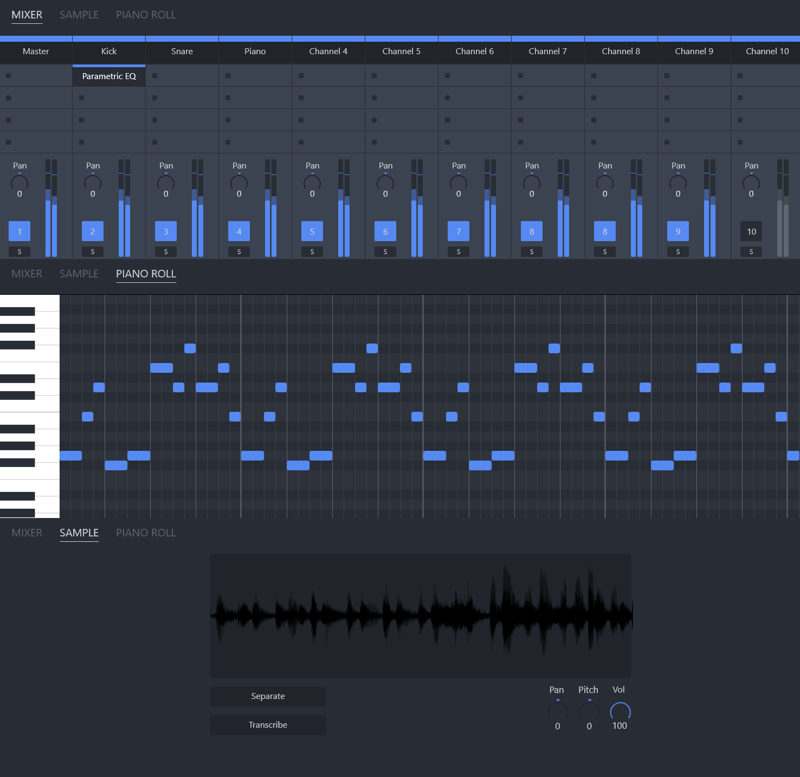The height and width of the screenshot is (777, 800).
Task: Solo the Snare channel
Action: pyautogui.click(x=166, y=251)
